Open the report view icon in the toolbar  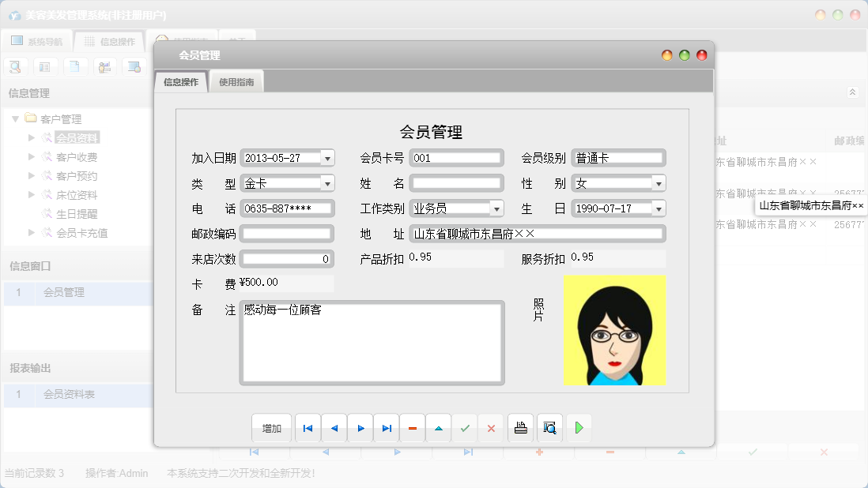tap(45, 66)
